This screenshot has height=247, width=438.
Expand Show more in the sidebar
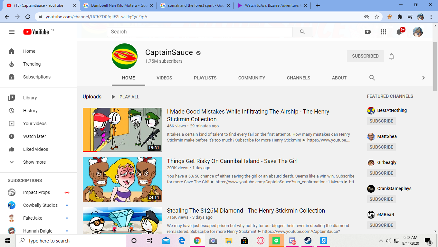click(34, 162)
